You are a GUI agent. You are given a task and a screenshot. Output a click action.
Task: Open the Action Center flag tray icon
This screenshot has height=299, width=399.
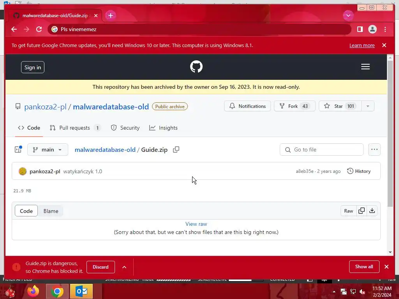pyautogui.click(x=344, y=292)
